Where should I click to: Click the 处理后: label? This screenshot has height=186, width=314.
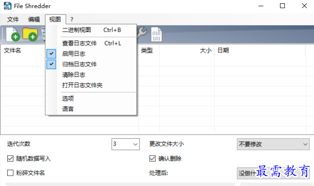(159, 173)
